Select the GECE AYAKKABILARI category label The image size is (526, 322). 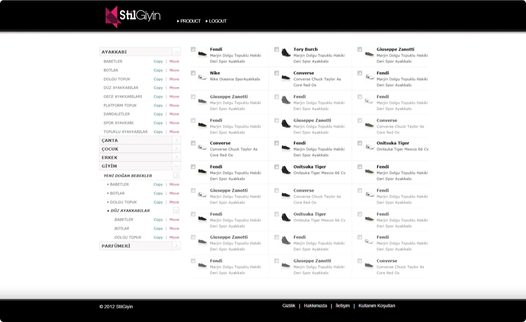[x=123, y=97]
